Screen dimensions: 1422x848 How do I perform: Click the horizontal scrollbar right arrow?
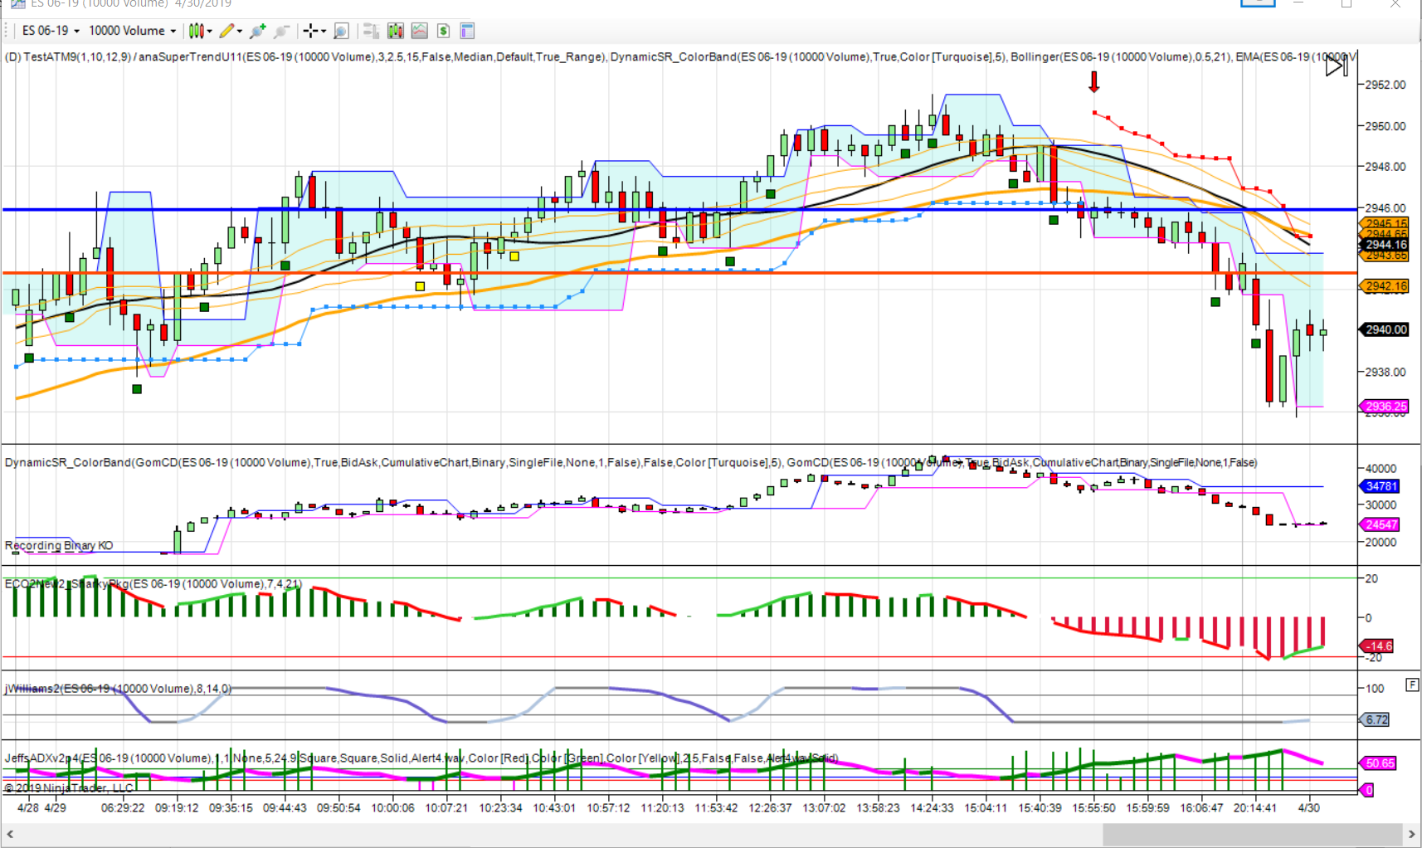coord(1411,834)
